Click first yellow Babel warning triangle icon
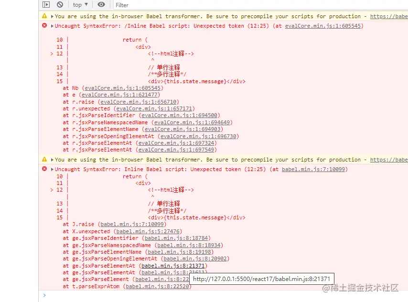The width and height of the screenshot is (408, 302). pyautogui.click(x=44, y=16)
